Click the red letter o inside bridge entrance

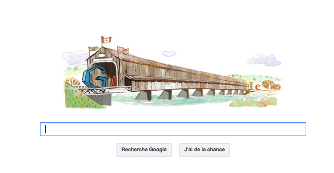(x=115, y=81)
